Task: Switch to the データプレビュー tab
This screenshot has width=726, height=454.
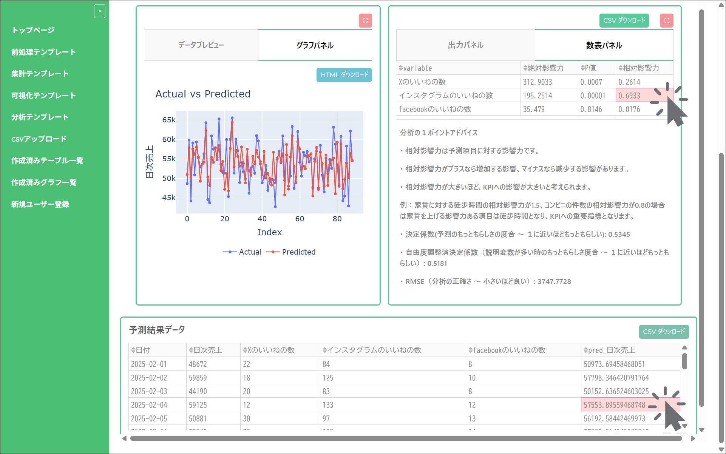Action: pos(201,45)
